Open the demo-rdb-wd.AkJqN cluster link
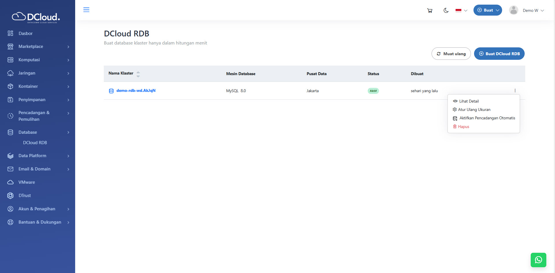Image resolution: width=555 pixels, height=273 pixels. click(136, 91)
